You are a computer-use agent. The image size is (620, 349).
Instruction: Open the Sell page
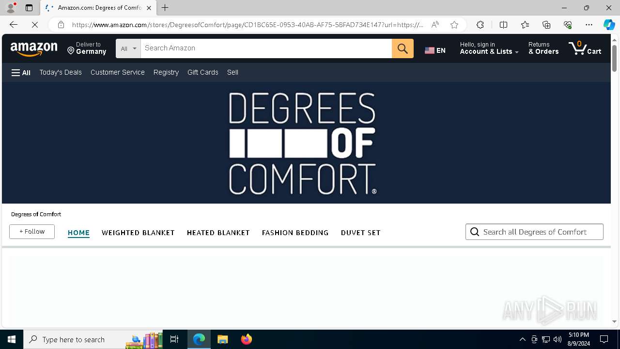pos(232,72)
